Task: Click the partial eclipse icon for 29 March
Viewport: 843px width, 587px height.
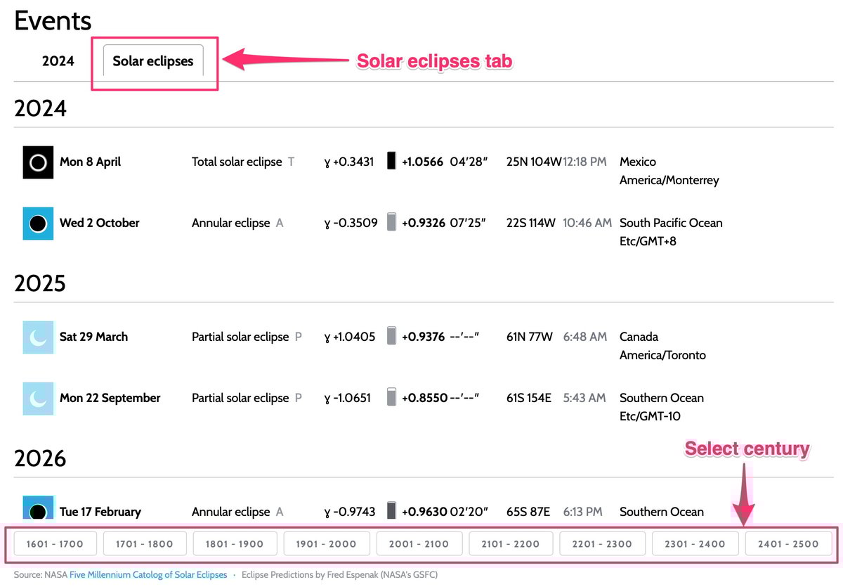Action: click(38, 337)
